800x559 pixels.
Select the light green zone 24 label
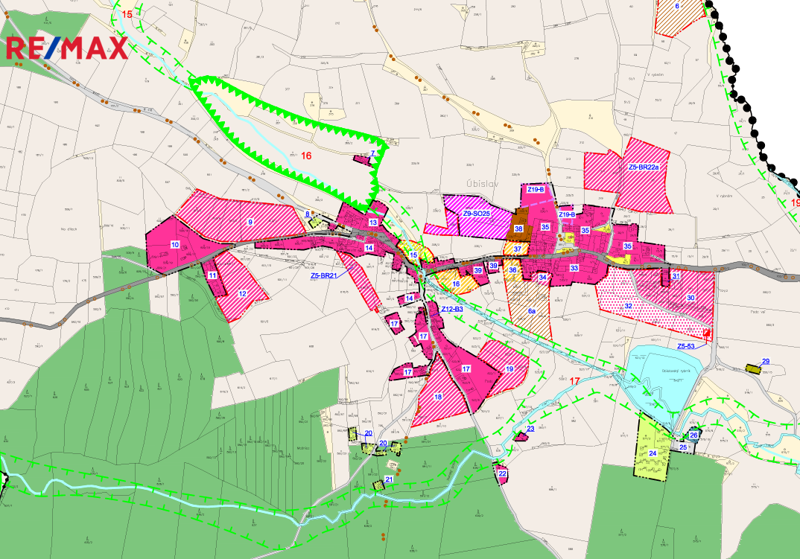[x=652, y=453]
